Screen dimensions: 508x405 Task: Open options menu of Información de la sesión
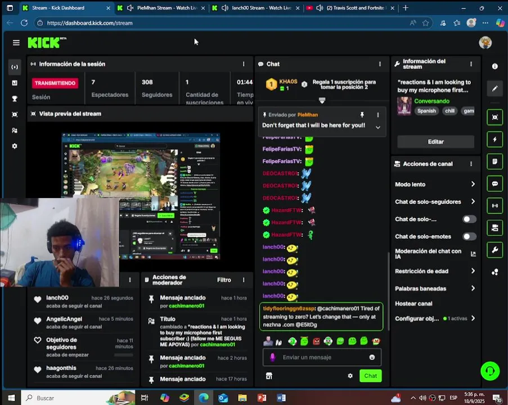pyautogui.click(x=244, y=64)
